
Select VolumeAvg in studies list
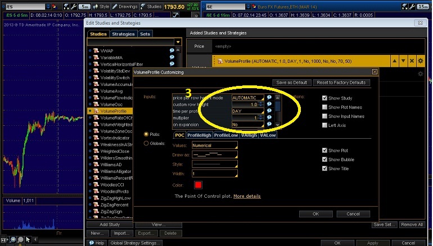point(111,91)
